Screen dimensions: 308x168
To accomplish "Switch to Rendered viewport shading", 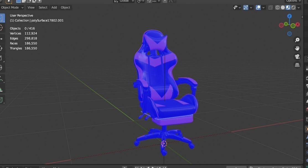I will [x=293, y=7].
